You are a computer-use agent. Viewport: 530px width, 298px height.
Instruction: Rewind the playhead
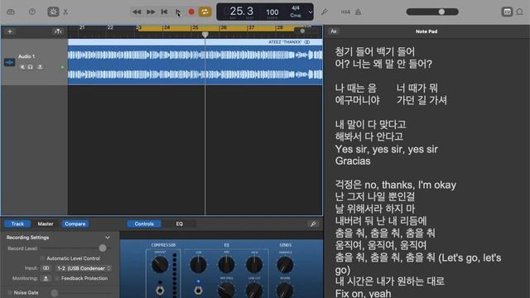[137, 12]
